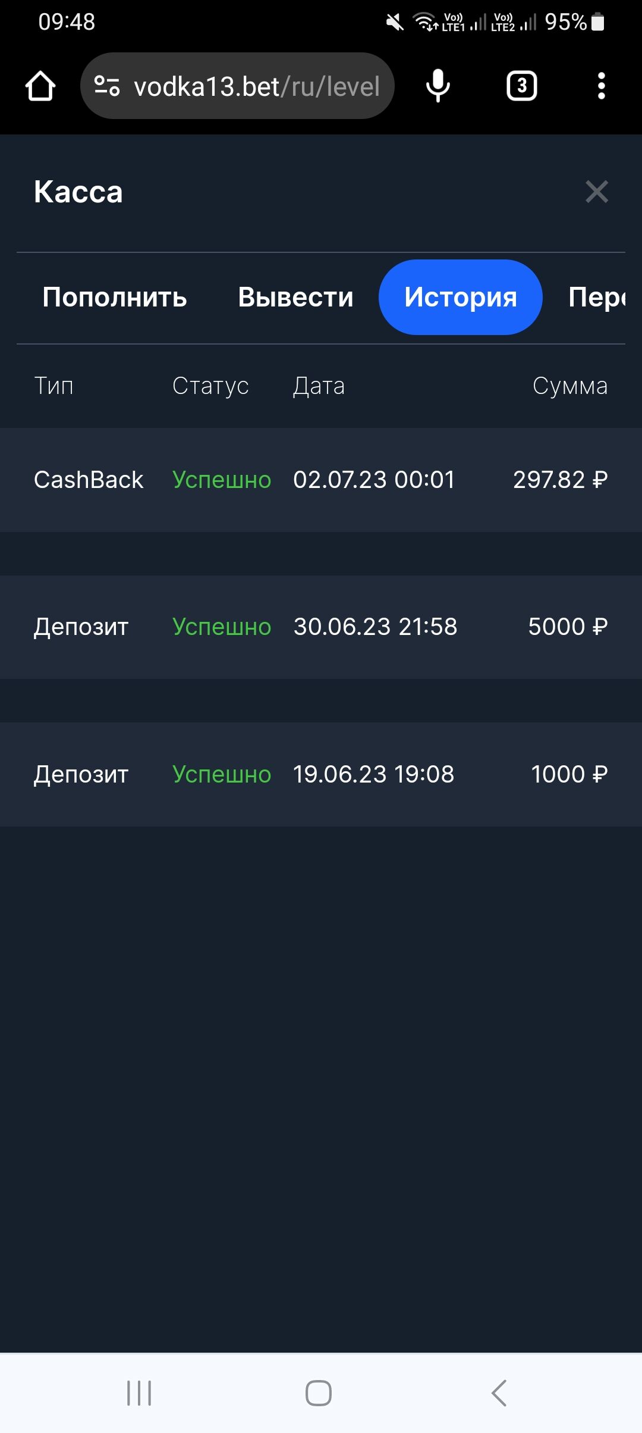Select the CashBack transaction row
The width and height of the screenshot is (642, 1433).
(x=321, y=480)
